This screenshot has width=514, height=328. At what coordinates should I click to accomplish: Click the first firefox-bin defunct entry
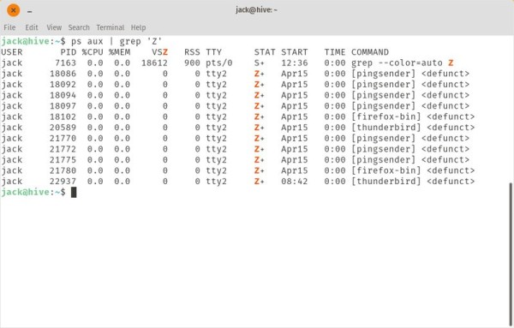tap(413, 117)
